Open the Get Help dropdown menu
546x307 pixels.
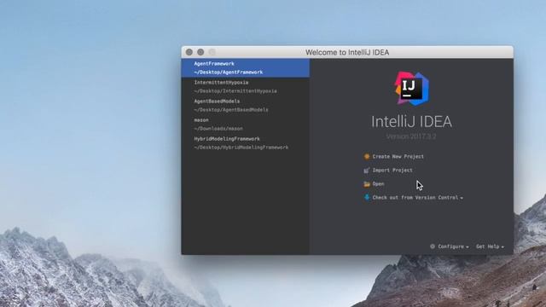[x=490, y=246]
